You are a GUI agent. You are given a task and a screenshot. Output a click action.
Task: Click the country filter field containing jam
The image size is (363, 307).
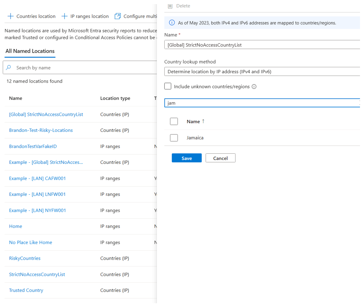[x=262, y=103]
